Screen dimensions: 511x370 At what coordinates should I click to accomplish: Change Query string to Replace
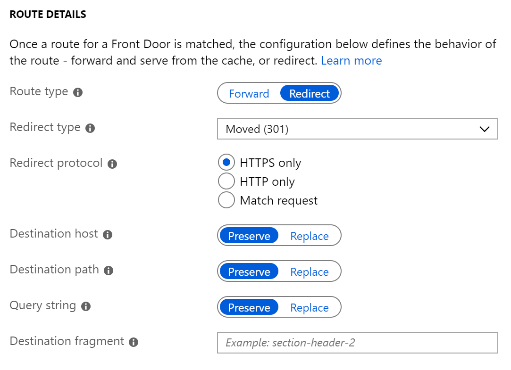pyautogui.click(x=309, y=307)
